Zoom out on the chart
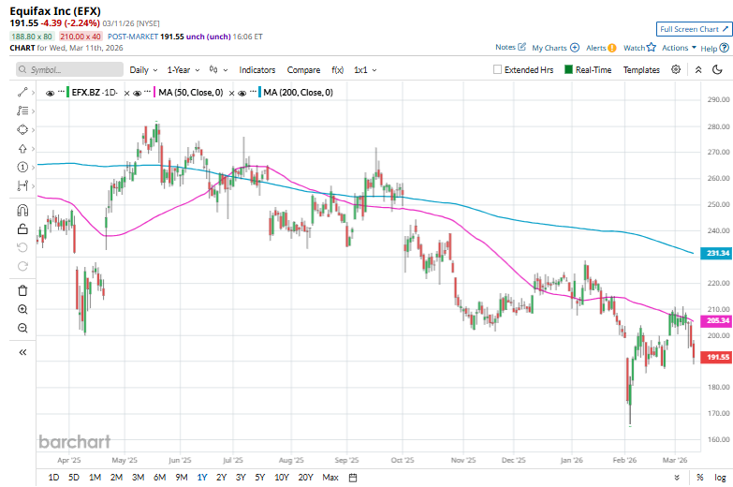Viewport: 733px width, 487px height. click(22, 328)
